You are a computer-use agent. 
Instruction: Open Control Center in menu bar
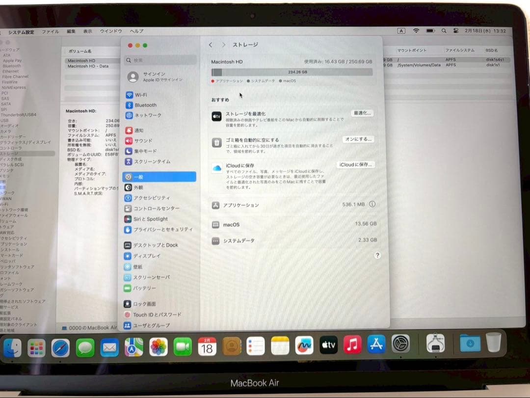coord(455,31)
